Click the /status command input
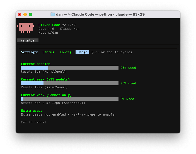This screenshot has height=154, width=196. point(28,40)
